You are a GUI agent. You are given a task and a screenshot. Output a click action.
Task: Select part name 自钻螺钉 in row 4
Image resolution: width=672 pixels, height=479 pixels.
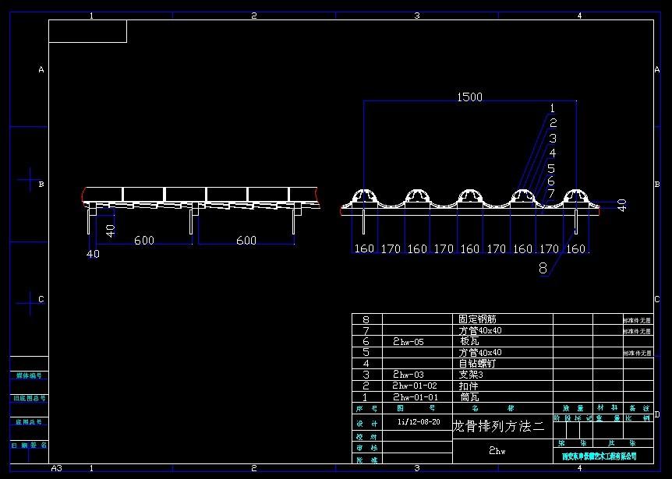(x=477, y=363)
